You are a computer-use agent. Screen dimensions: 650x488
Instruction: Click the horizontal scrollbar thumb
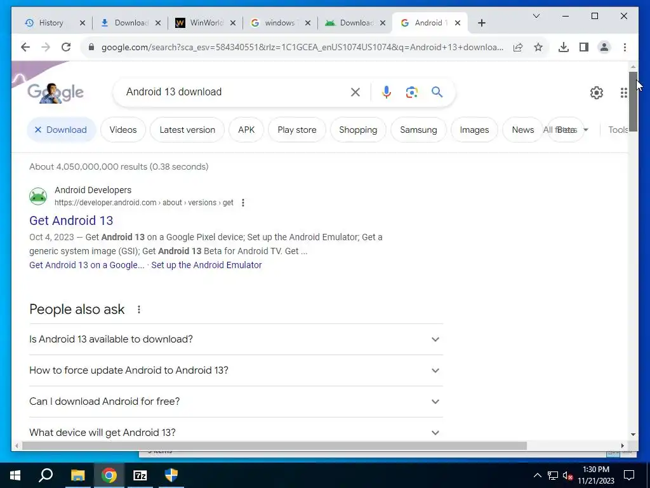tap(274, 446)
